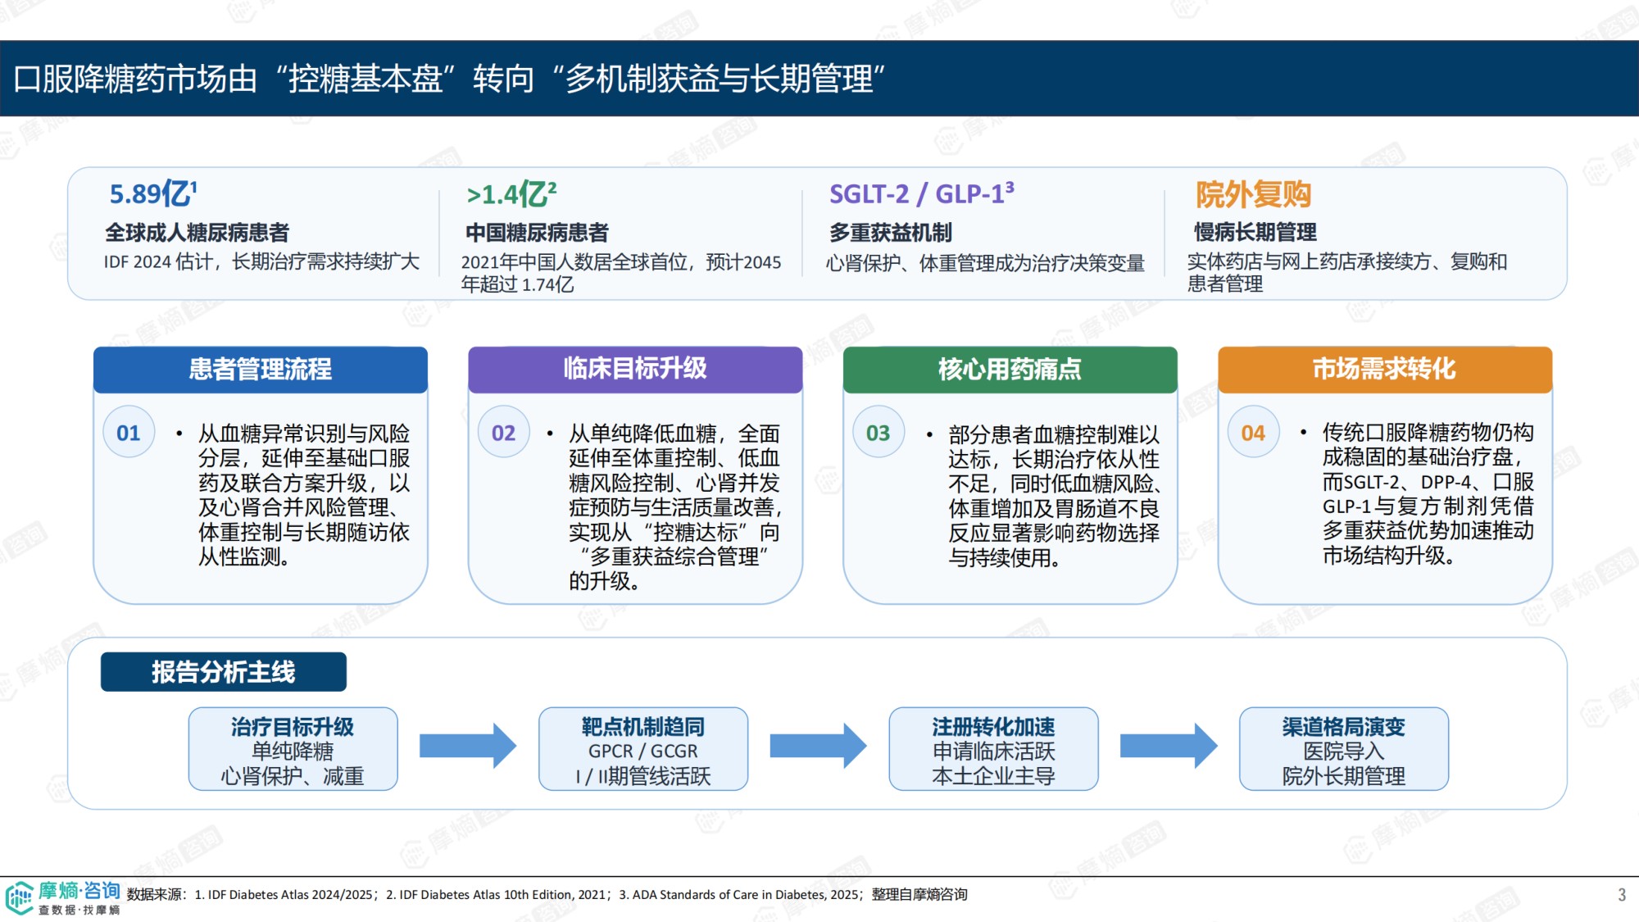Screen dimensions: 1639x922
Task: Click the 多重获益机制 subtitle
Action: 891,233
